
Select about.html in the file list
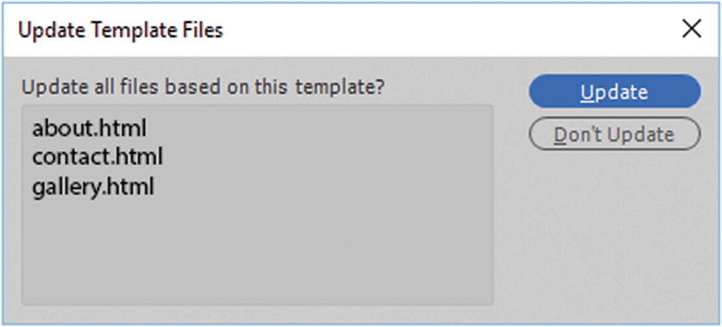[x=89, y=128]
